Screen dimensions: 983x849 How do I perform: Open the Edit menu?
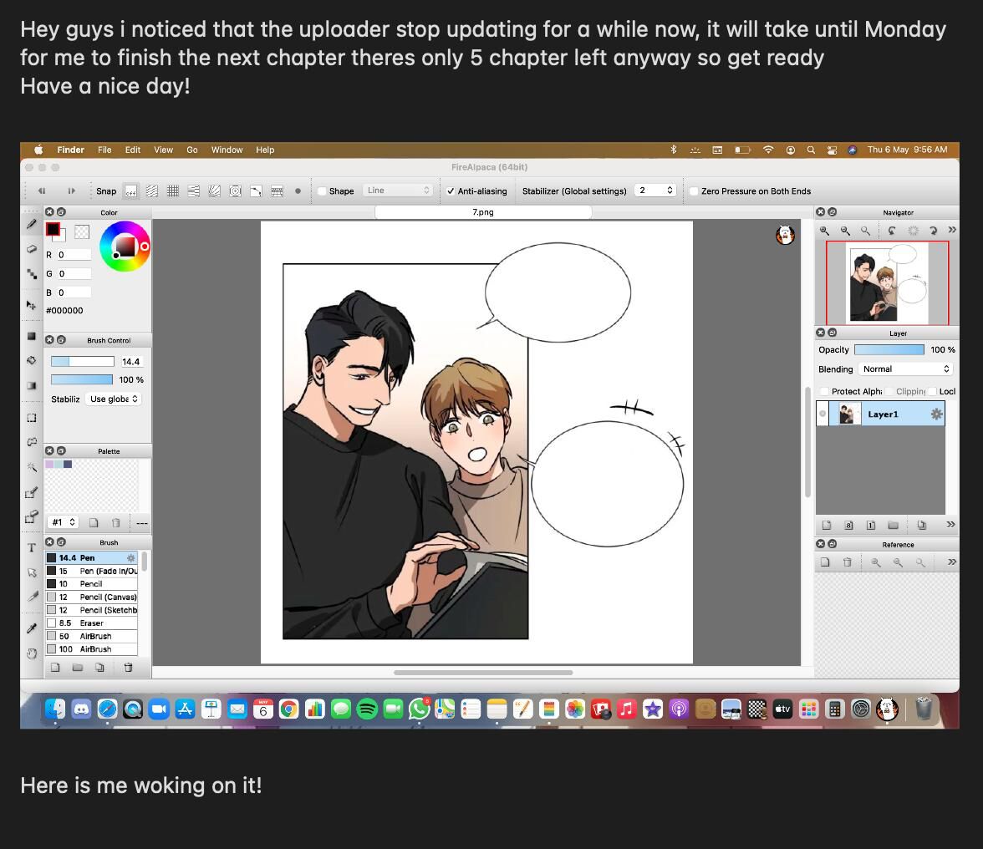coord(133,150)
